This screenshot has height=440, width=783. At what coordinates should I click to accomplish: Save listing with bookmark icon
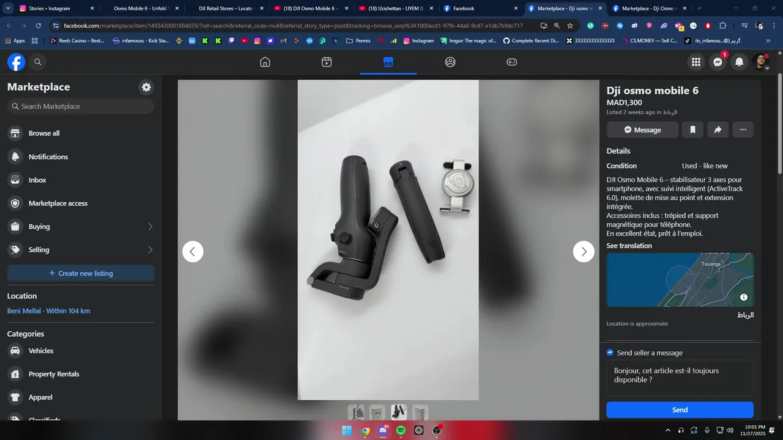tap(693, 130)
